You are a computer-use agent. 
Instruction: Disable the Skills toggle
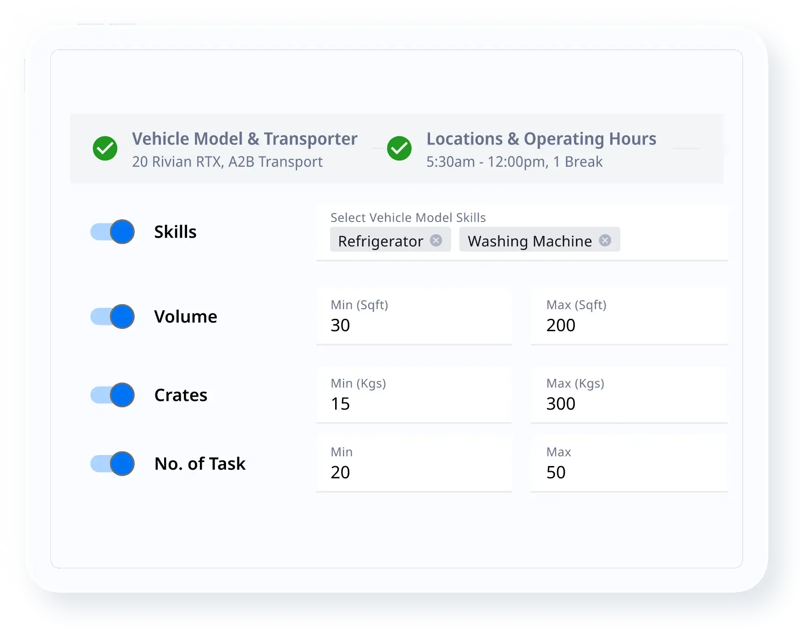pyautogui.click(x=113, y=232)
